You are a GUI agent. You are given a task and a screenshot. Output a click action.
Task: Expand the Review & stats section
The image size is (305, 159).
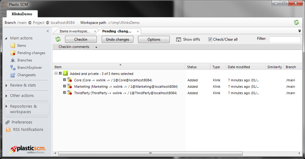pyautogui.click(x=6, y=85)
